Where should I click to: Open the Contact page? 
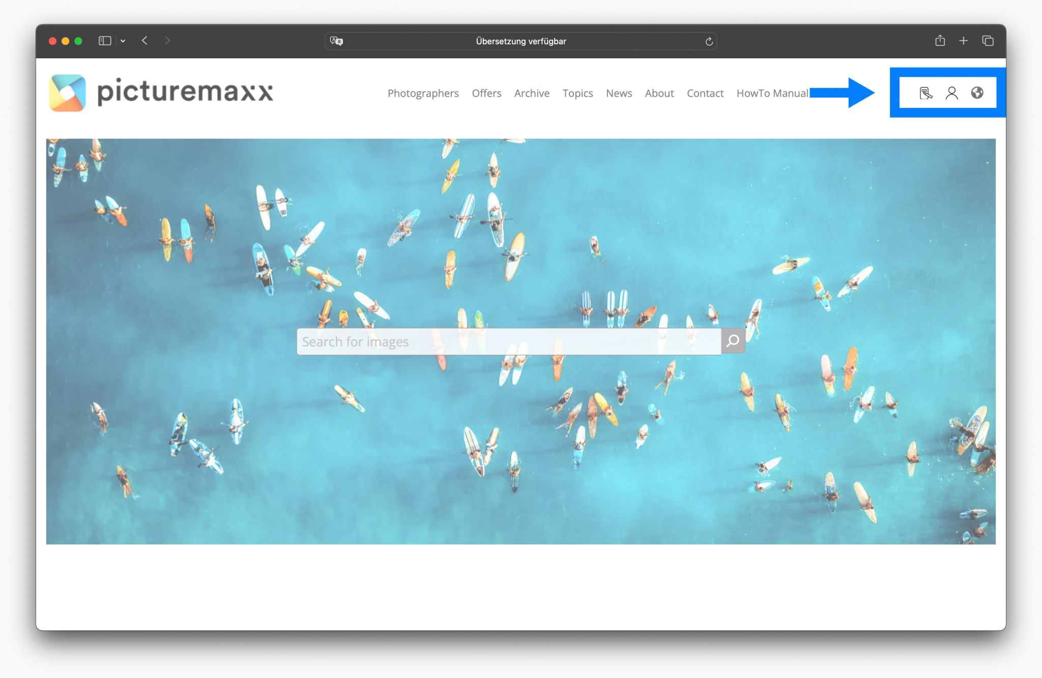pyautogui.click(x=705, y=93)
